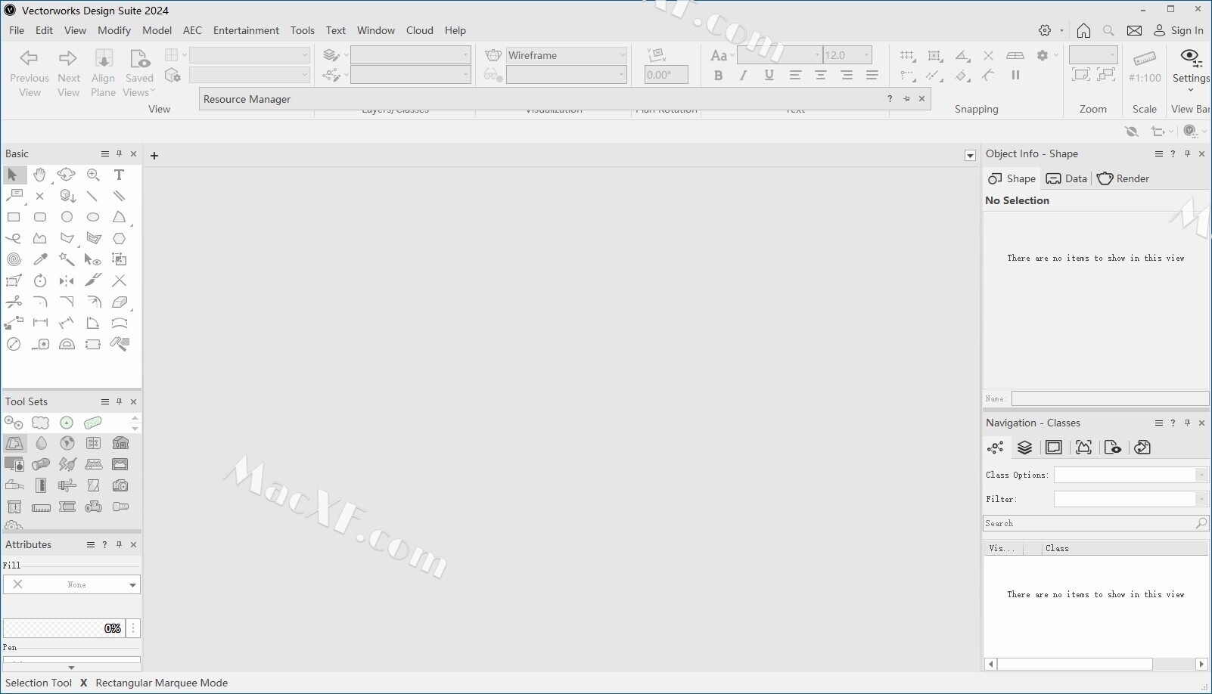Image resolution: width=1212 pixels, height=694 pixels.
Task: Click the Home icon in menu bar
Action: pos(1083,30)
